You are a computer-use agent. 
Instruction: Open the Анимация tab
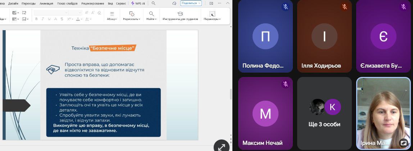click(x=46, y=3)
